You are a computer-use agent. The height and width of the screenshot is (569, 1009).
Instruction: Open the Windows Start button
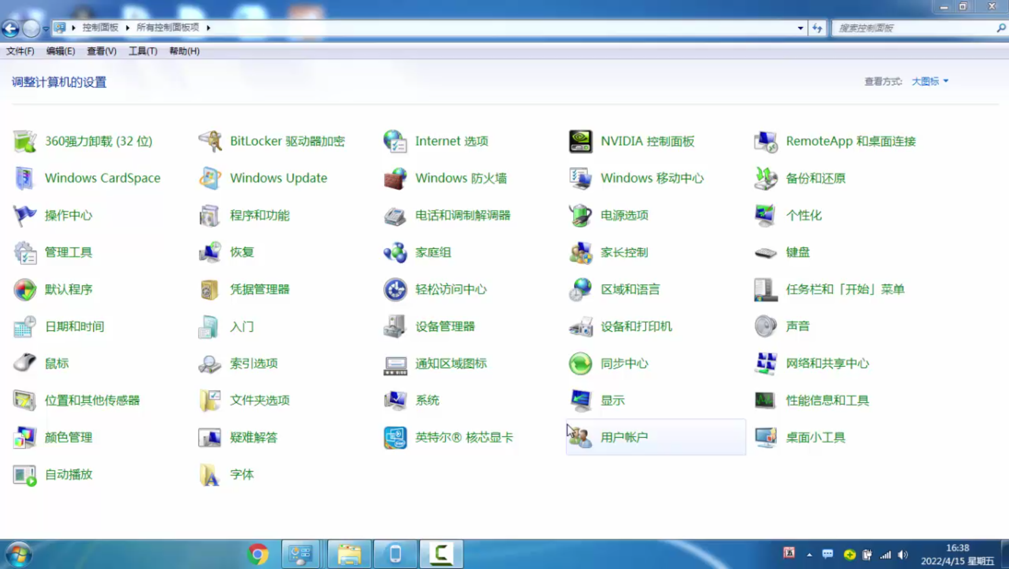click(x=19, y=554)
